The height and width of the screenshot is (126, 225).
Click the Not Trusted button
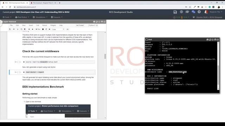point(80,25)
